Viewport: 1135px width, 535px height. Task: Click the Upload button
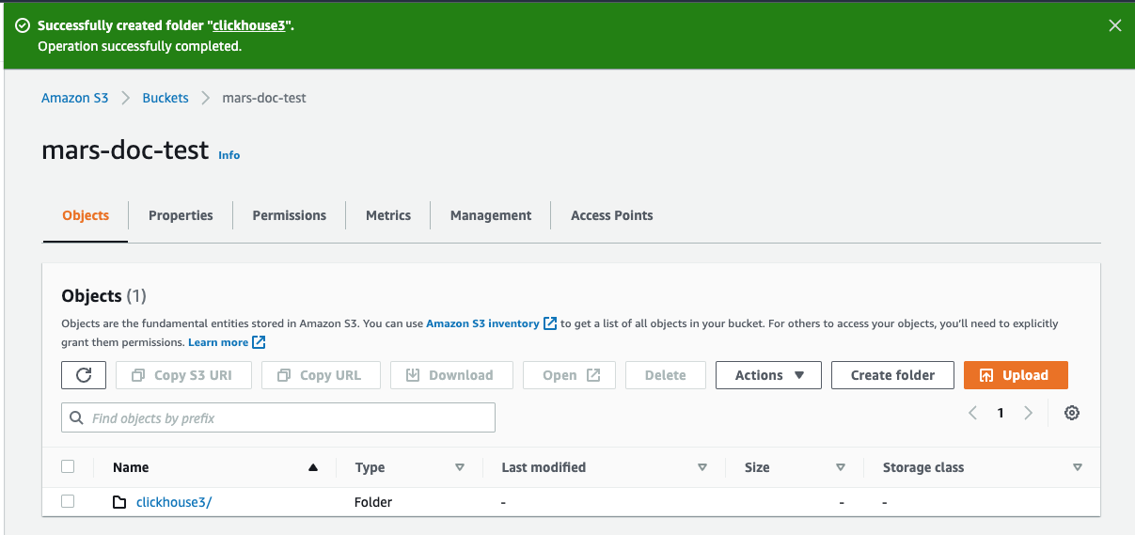(x=1015, y=375)
